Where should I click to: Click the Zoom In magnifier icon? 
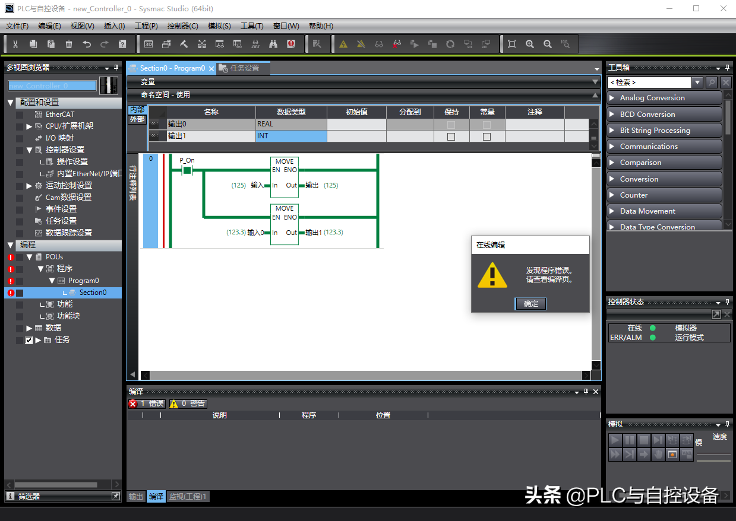530,44
